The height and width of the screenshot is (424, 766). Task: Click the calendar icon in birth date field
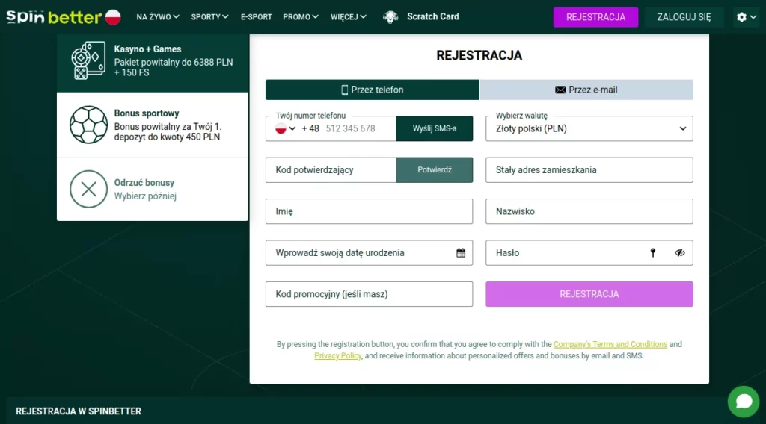click(x=461, y=253)
